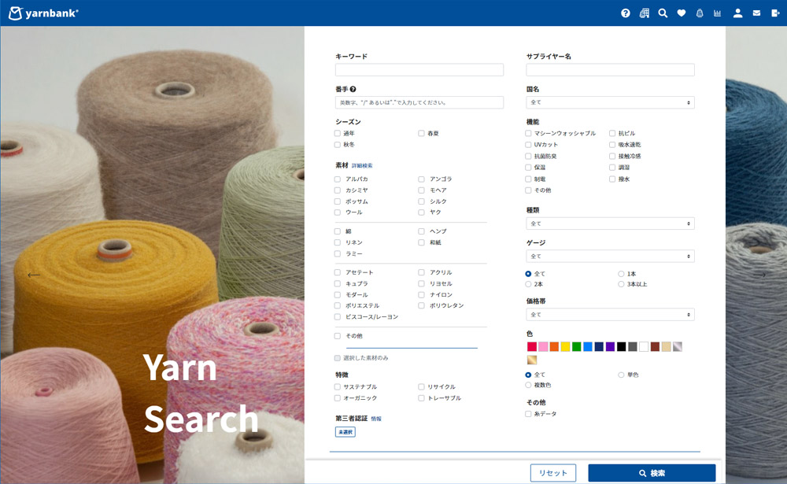Click the yarn cone icon in the top bar
787x484 pixels.
click(x=700, y=13)
